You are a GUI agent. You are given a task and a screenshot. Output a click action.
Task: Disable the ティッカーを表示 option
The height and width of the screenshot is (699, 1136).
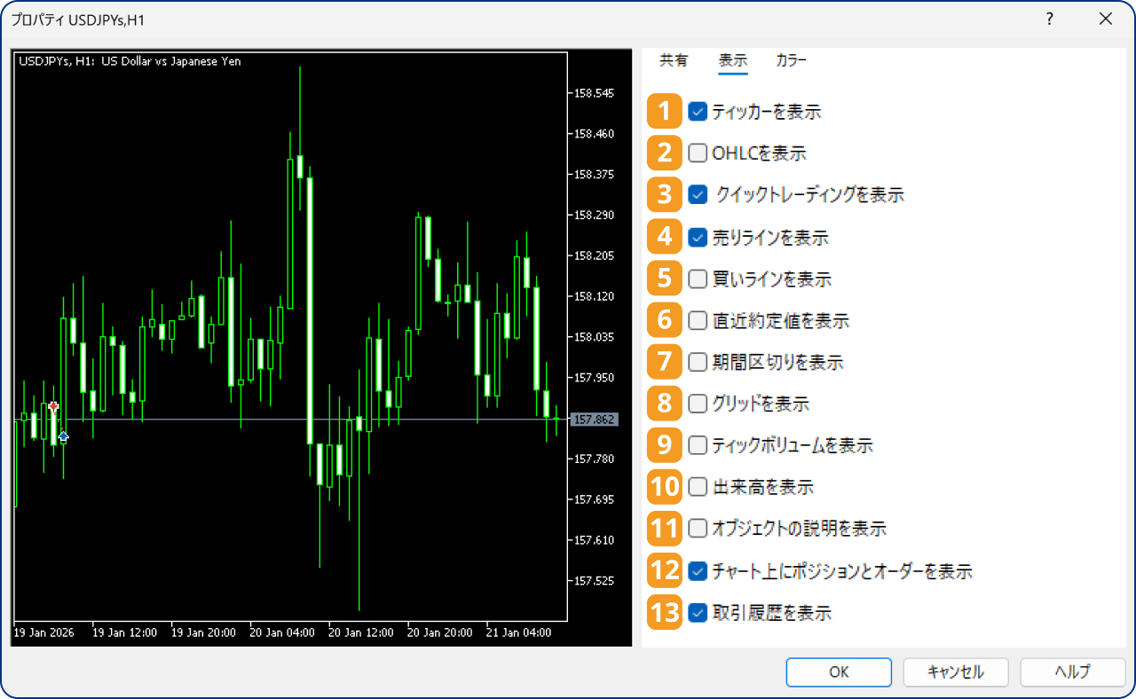click(x=696, y=112)
